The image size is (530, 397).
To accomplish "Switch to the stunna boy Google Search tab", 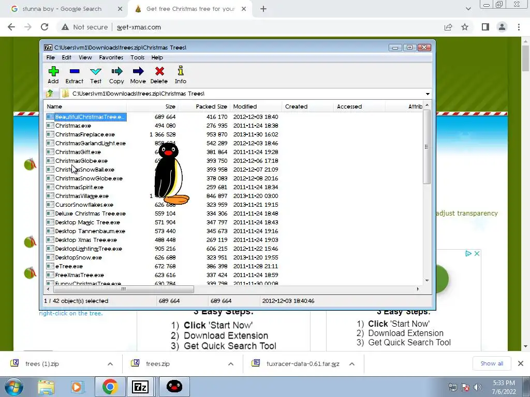I will (62, 9).
